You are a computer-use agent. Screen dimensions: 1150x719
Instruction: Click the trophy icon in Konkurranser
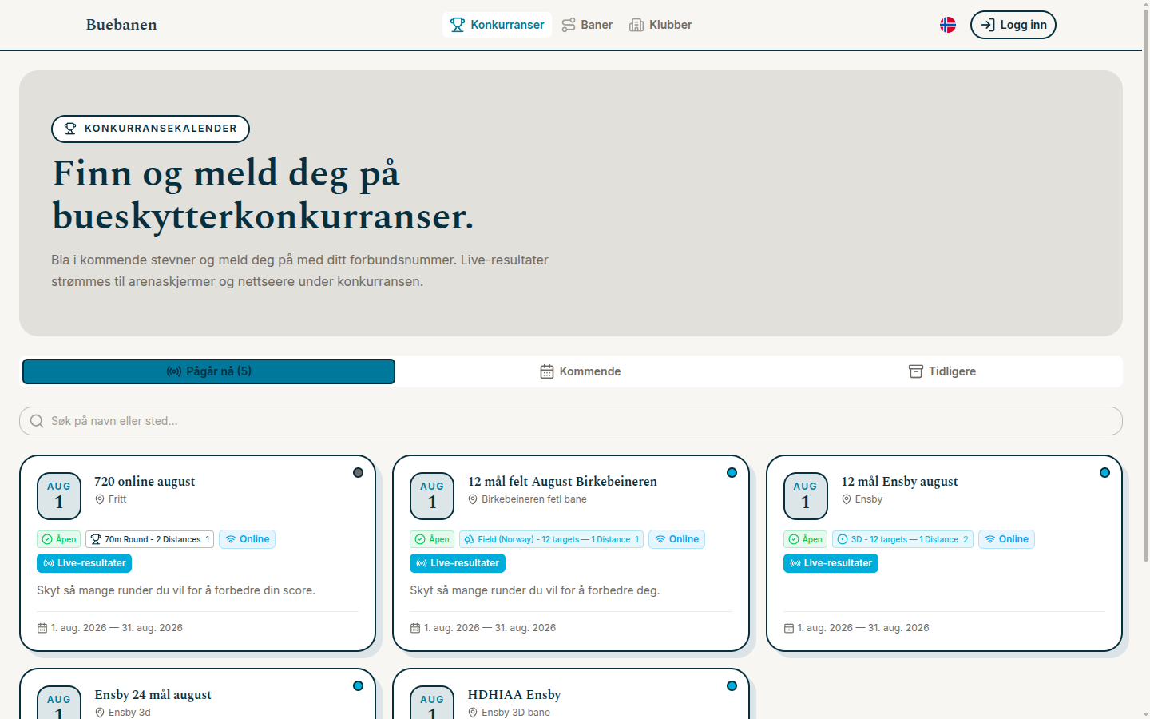(458, 25)
